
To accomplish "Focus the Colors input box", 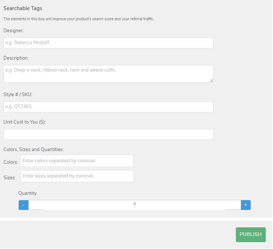I will click(x=76, y=161).
